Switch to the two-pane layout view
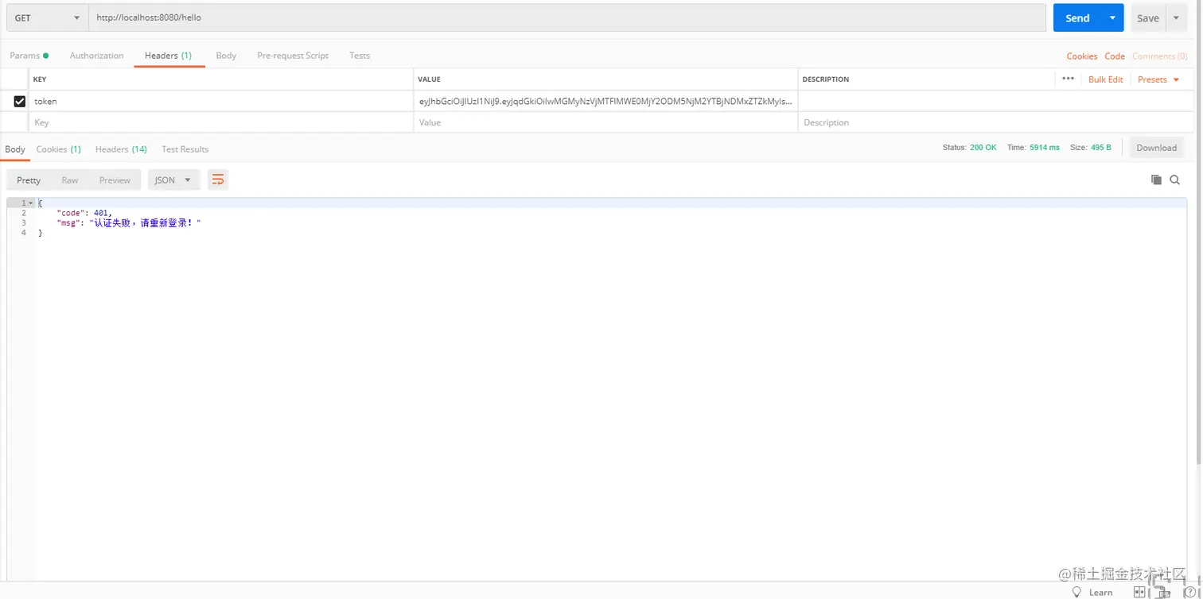Screen dimensions: 1203x599 pos(1139,592)
